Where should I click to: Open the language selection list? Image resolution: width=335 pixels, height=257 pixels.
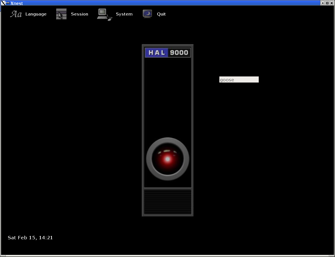(x=36, y=14)
